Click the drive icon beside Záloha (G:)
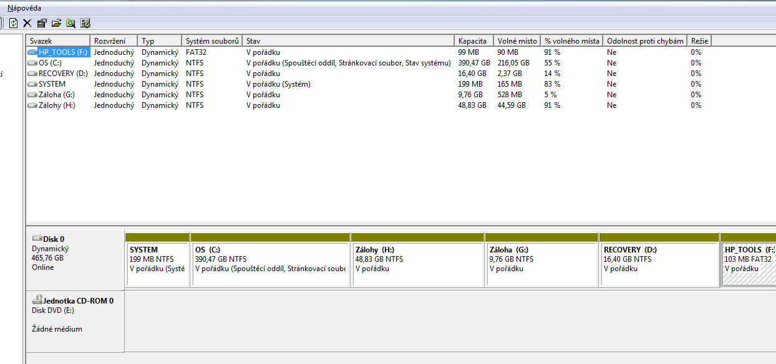Screen dimensions: 776x364 point(32,95)
